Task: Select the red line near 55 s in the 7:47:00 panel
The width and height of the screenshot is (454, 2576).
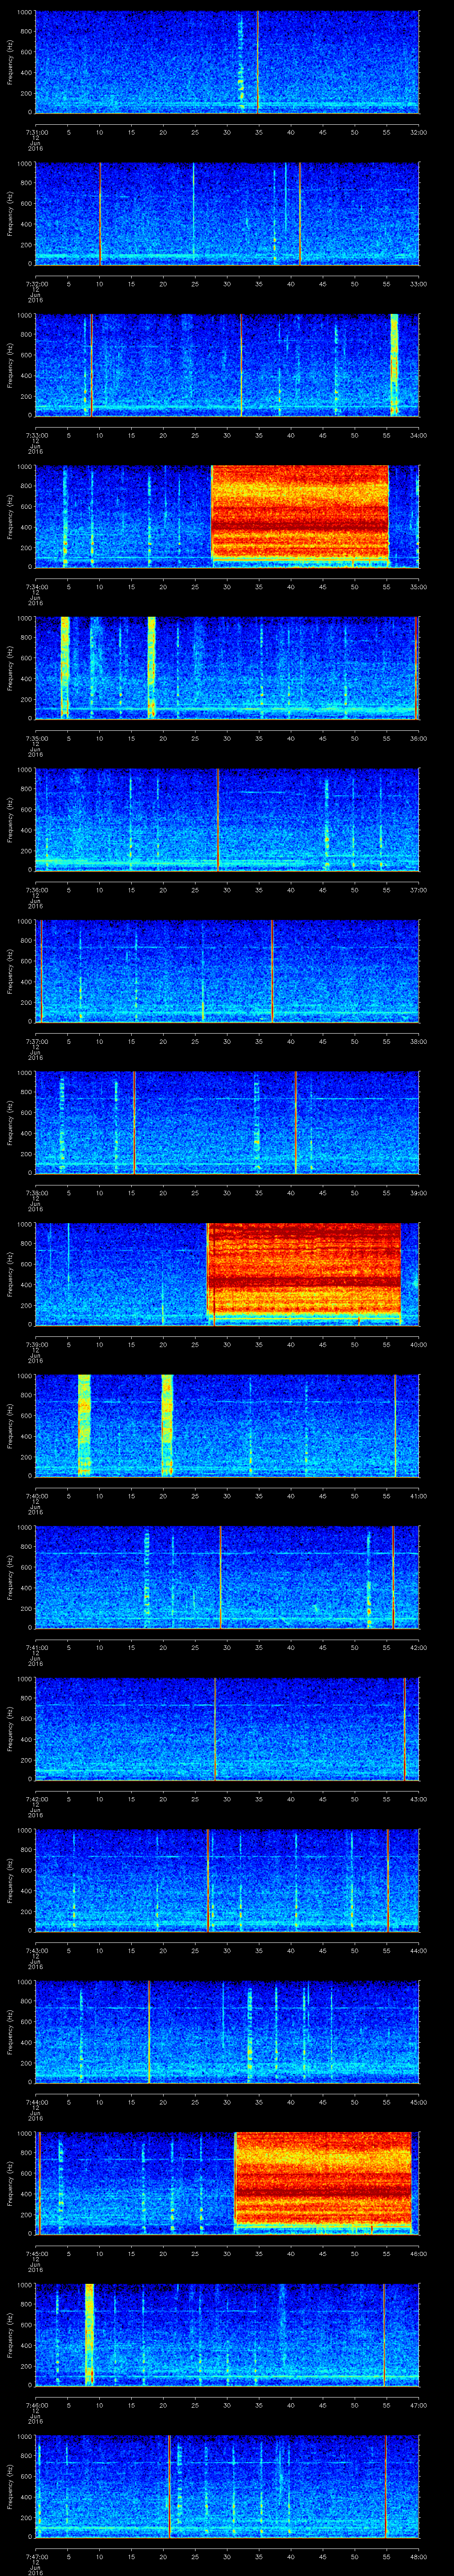Action: coord(386,2487)
